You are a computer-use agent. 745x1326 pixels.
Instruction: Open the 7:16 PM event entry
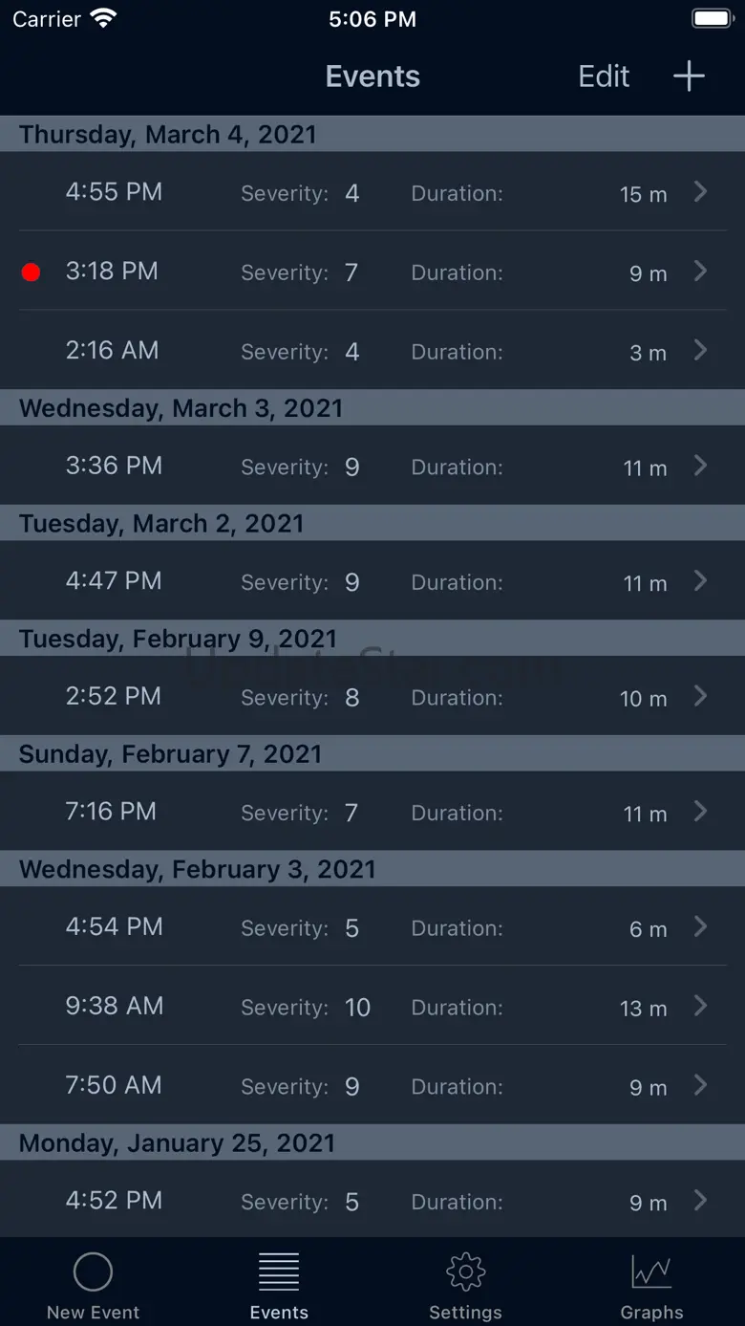(x=372, y=812)
